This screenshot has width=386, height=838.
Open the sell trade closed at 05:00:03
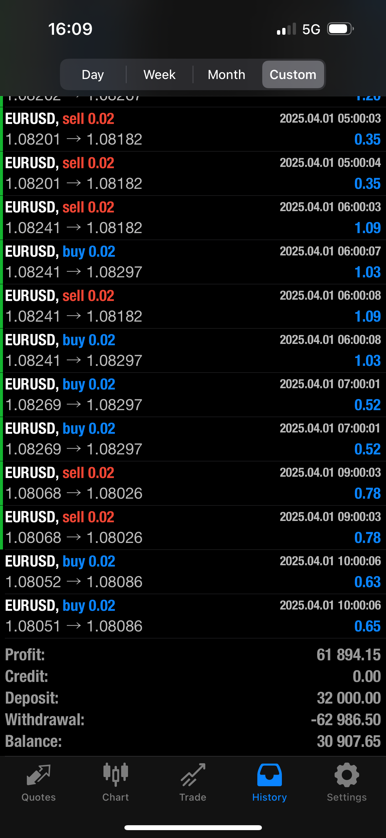[x=193, y=129]
